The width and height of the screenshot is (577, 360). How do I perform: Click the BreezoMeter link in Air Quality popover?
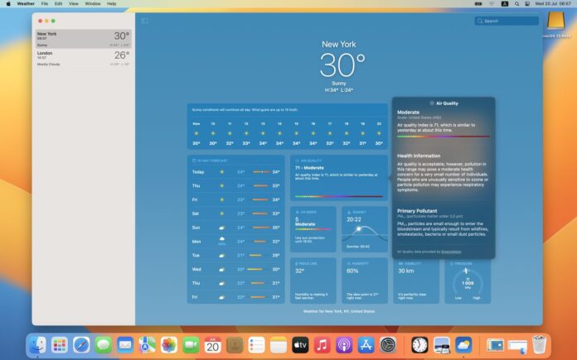tap(451, 252)
